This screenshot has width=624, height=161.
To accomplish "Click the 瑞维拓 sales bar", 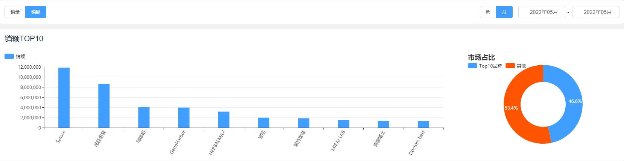I will (144, 117).
